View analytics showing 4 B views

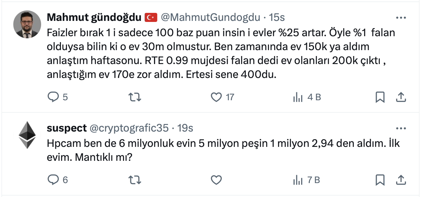[x=298, y=97]
